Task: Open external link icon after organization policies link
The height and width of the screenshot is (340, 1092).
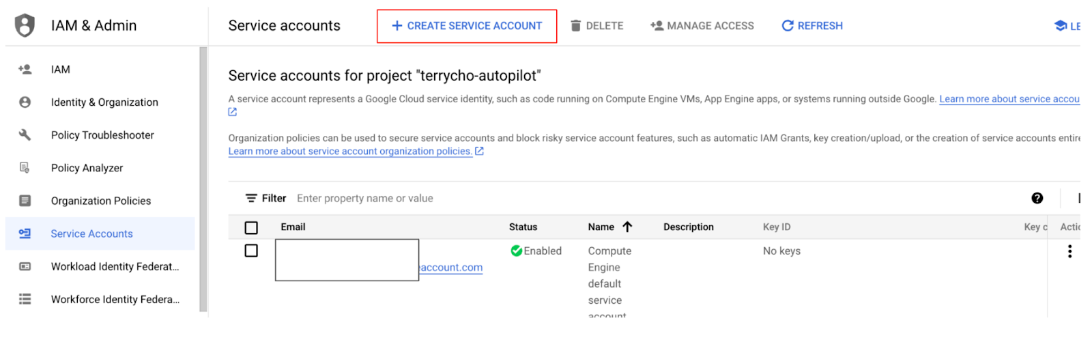Action: [x=479, y=151]
